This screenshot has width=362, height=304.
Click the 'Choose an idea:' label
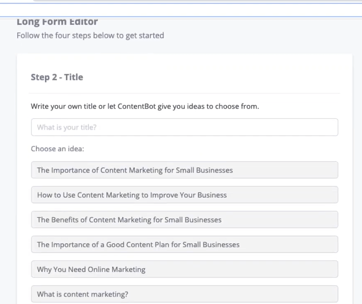pos(57,149)
